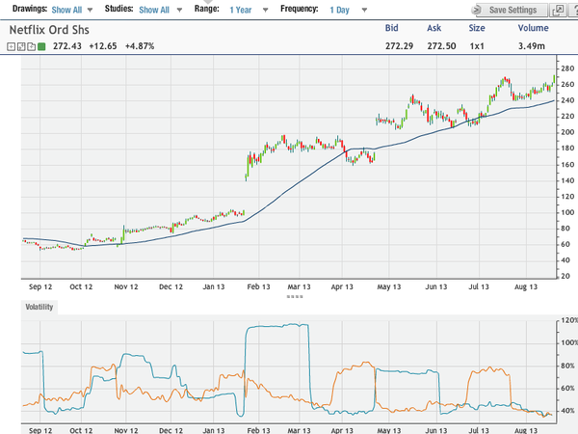Click the percent change +4.87%

click(x=140, y=46)
